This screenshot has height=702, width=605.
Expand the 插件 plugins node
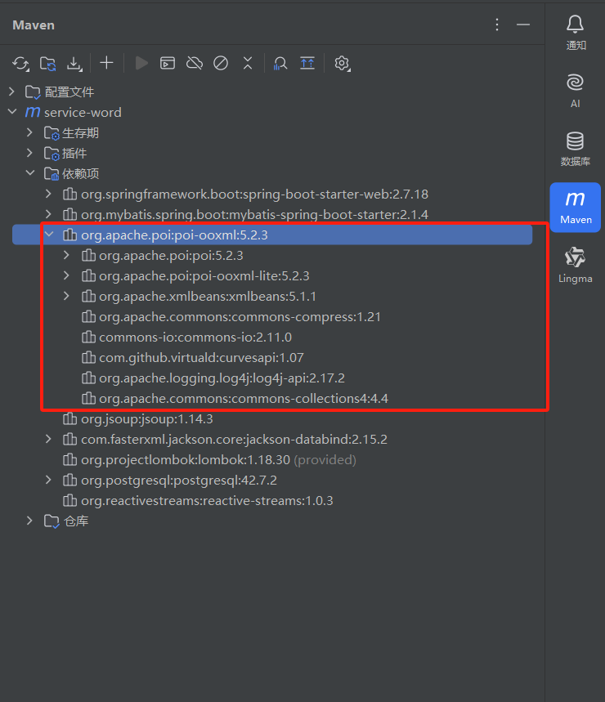pyautogui.click(x=30, y=153)
